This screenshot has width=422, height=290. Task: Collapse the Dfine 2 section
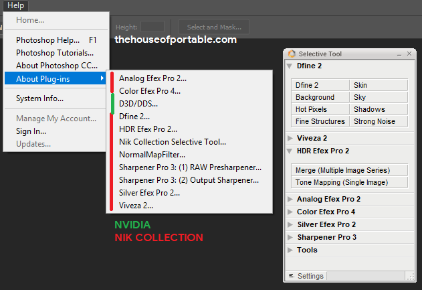[x=290, y=66]
